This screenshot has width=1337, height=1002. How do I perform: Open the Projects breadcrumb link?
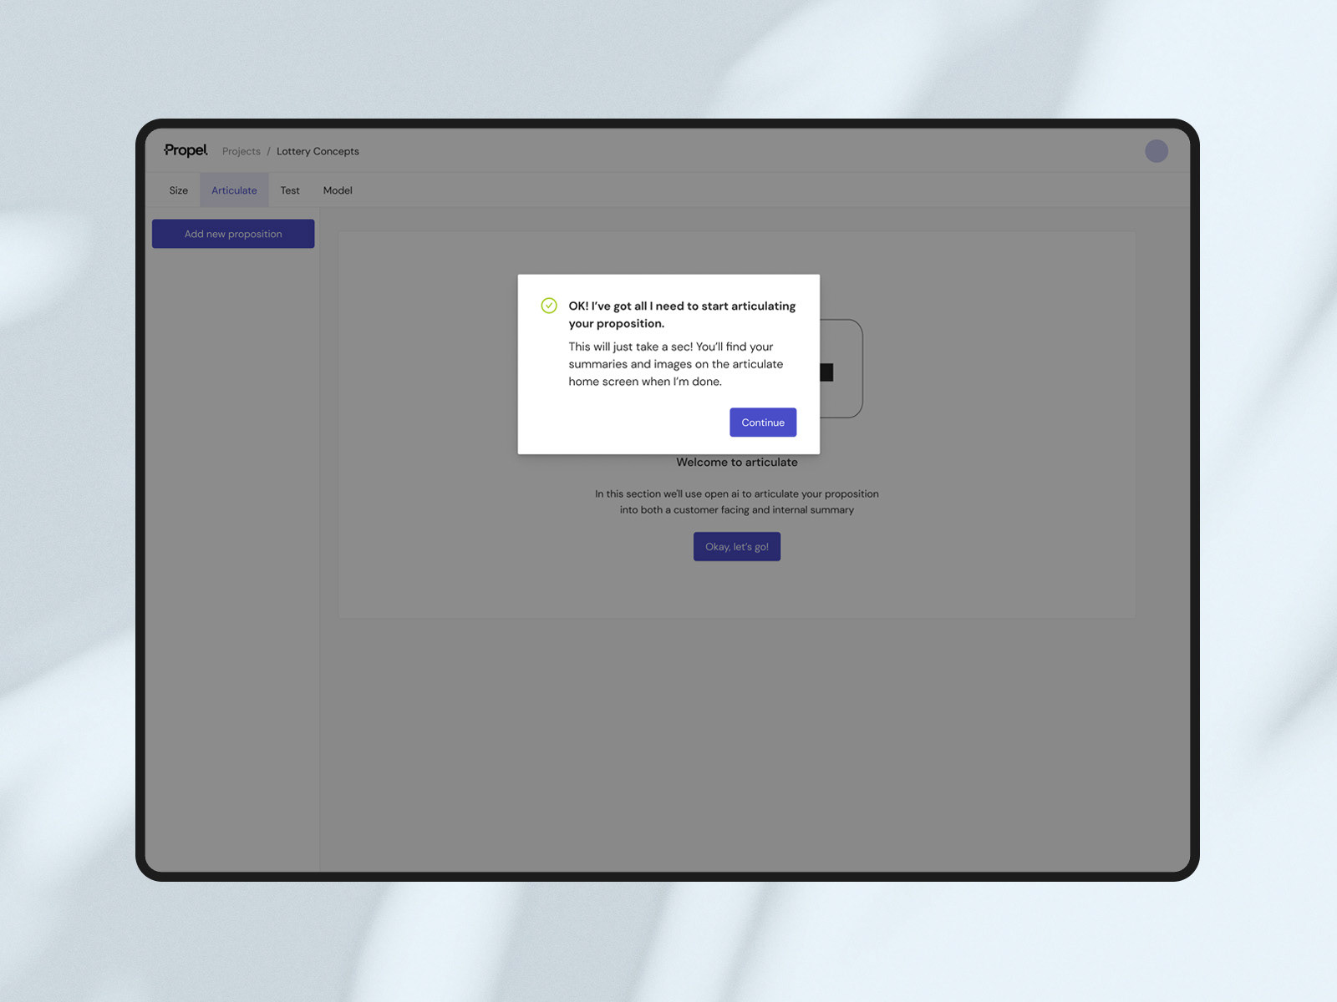pos(241,151)
